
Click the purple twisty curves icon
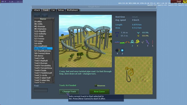point(147,42)
